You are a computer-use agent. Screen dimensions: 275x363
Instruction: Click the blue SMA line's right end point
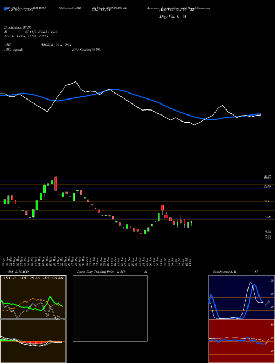click(260, 114)
